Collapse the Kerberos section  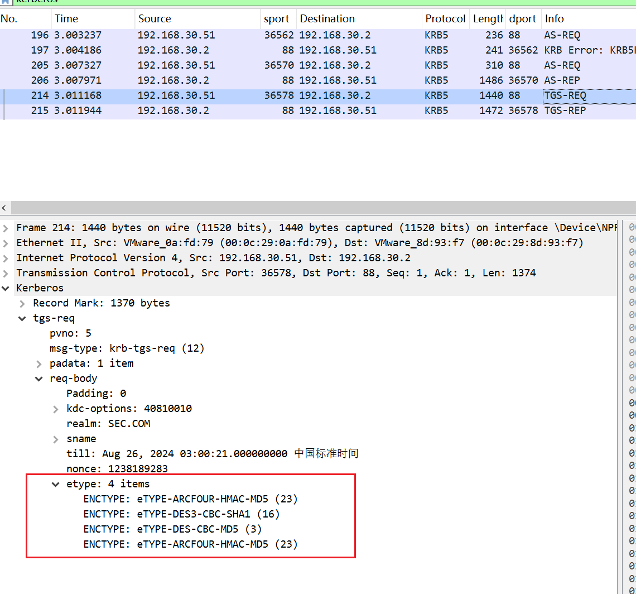(x=6, y=288)
